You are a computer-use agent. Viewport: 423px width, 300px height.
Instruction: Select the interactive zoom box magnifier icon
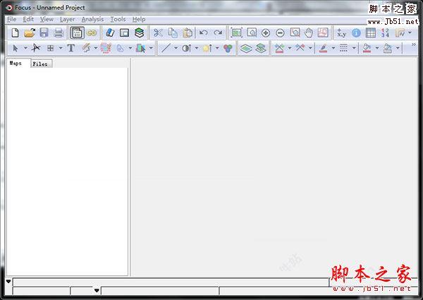tap(295, 32)
